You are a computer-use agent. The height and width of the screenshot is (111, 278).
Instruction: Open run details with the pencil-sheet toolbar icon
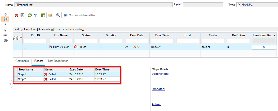22,15
